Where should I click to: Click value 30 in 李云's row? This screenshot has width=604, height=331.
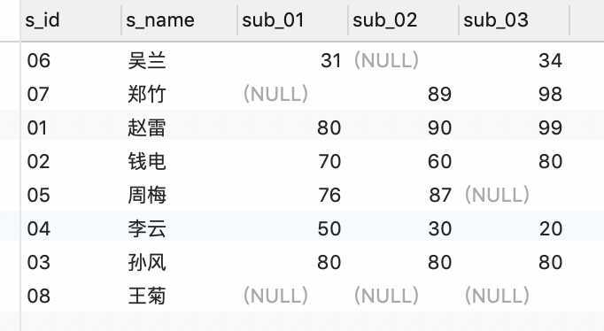coord(440,228)
